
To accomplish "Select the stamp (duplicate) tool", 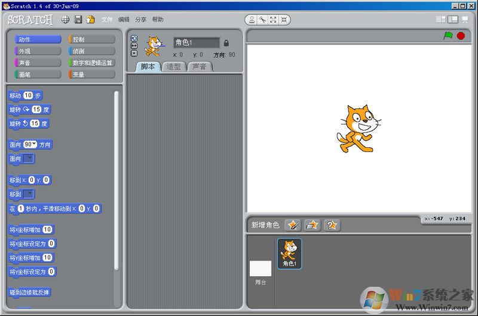I will tap(252, 20).
